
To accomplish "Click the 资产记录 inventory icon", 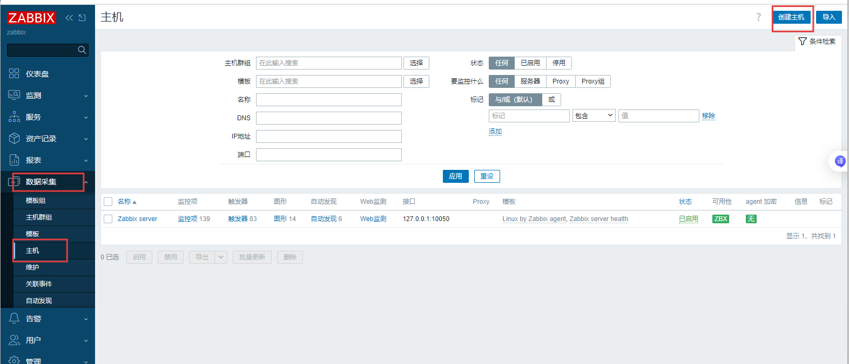I will point(14,138).
